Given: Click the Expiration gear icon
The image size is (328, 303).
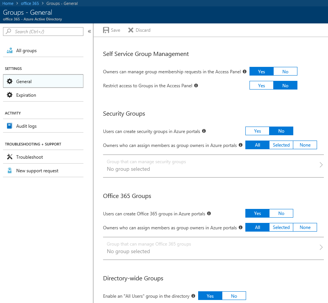Looking at the screenshot, I should [10, 95].
